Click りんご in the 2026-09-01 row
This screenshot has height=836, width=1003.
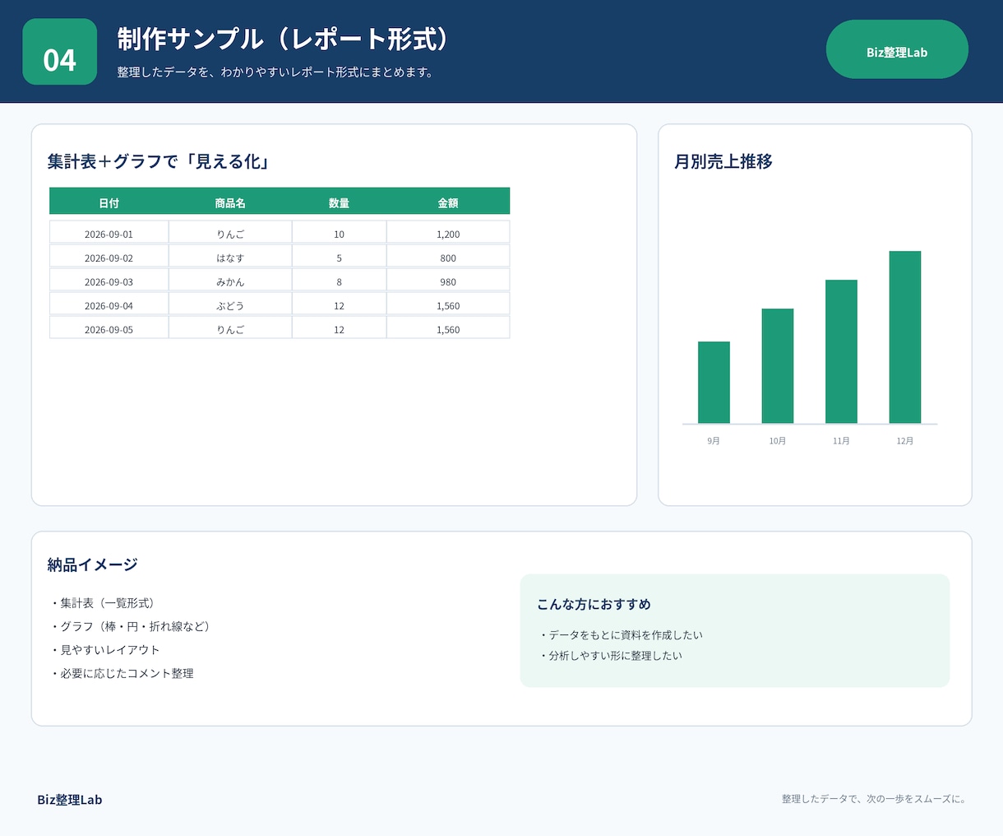pyautogui.click(x=230, y=234)
